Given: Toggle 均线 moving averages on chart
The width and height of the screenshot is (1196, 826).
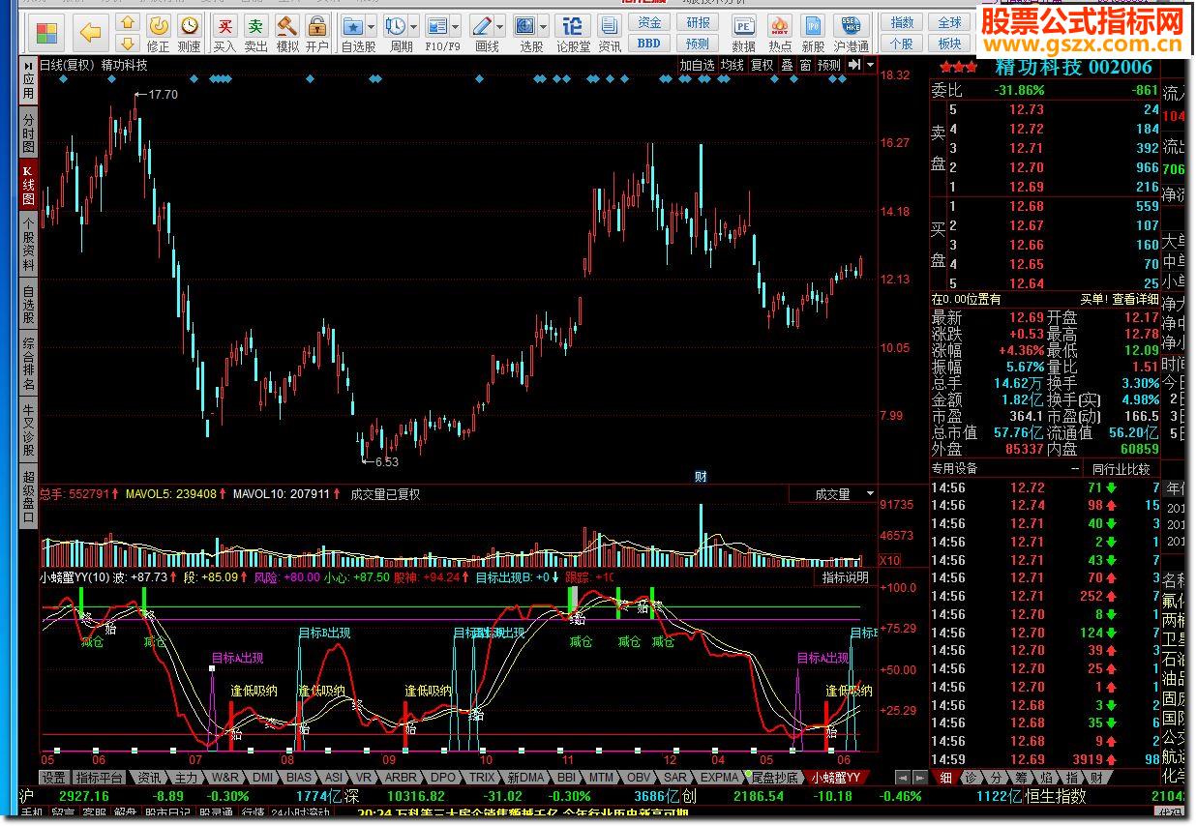Looking at the screenshot, I should (x=733, y=65).
